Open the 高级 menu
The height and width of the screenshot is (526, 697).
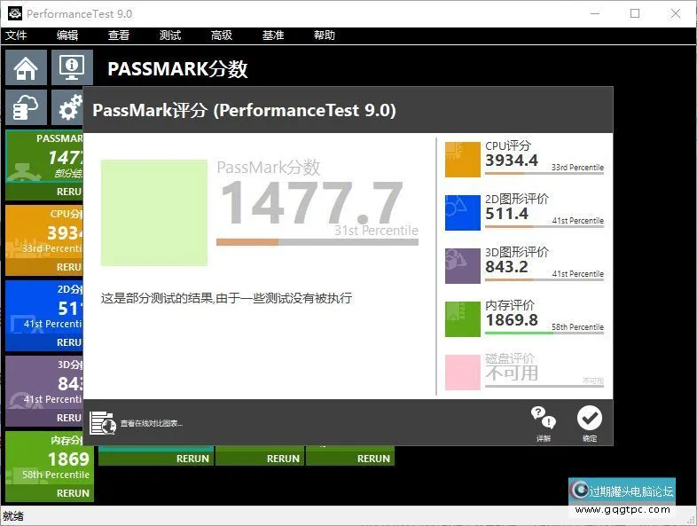click(x=221, y=35)
